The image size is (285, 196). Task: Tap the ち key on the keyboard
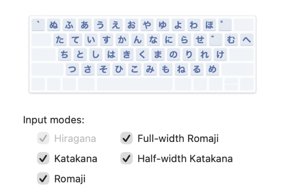(65, 55)
